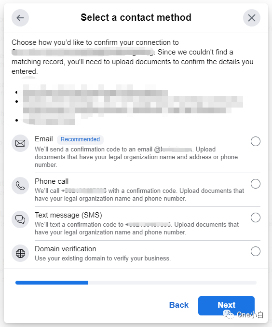The image size is (272, 327).
Task: Click the Domain verification option title
Action: 66,249
